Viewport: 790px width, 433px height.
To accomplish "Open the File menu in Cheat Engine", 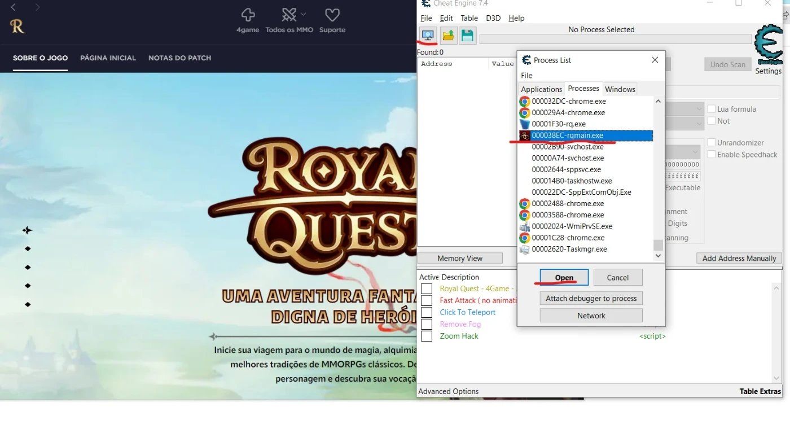I will tap(426, 18).
